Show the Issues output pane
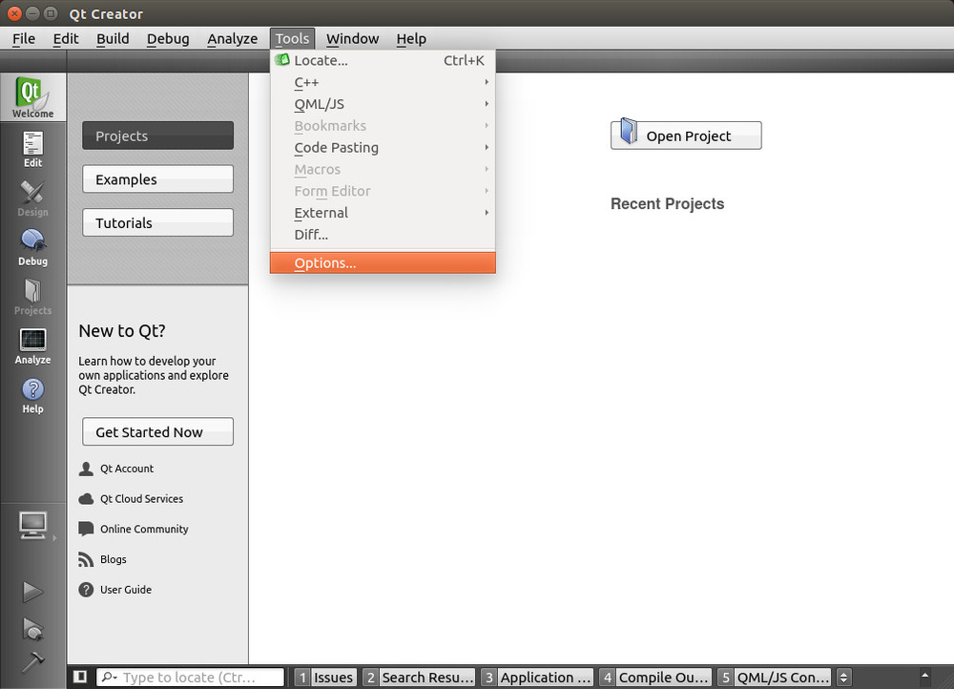 click(324, 677)
